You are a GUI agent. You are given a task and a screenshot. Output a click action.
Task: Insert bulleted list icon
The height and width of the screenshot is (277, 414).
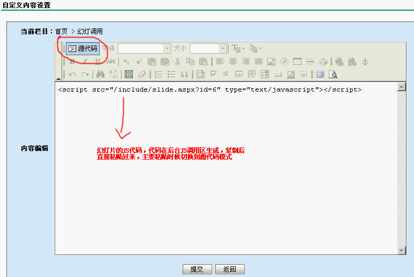[171, 74]
